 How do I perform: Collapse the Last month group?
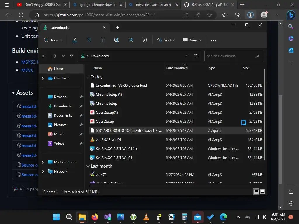[88, 166]
